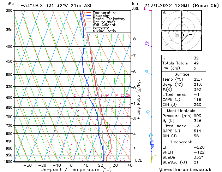
Task: Click the storm motion marker in hodograph
Action: pos(183,34)
